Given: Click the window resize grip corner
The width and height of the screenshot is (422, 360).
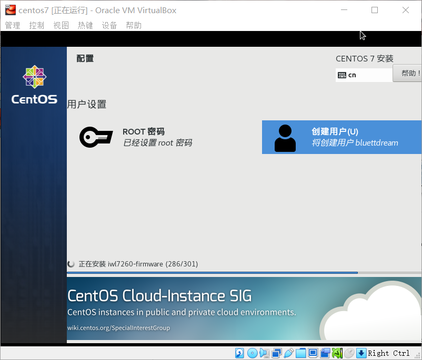Looking at the screenshot, I should [418, 356].
